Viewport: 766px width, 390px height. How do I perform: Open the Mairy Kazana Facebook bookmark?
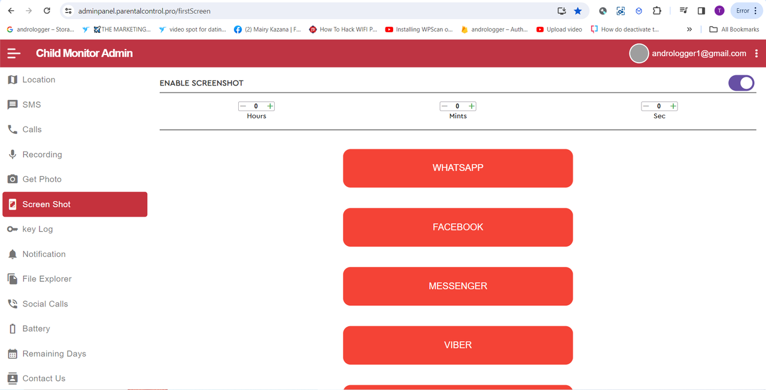point(268,29)
